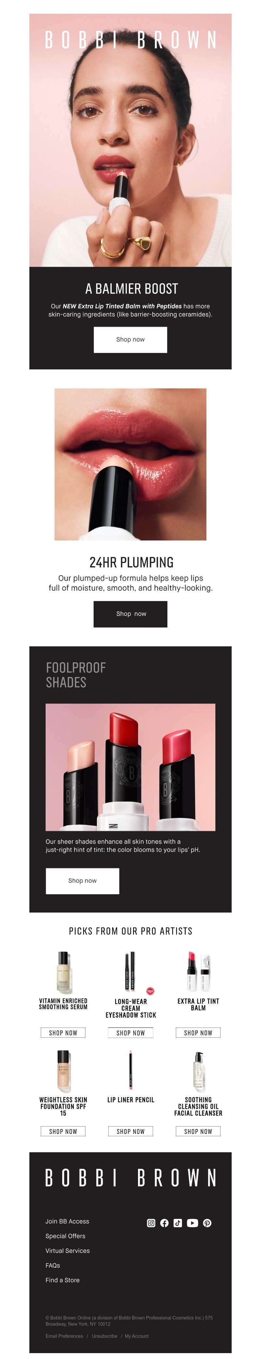The height and width of the screenshot is (1359, 261).
Task: Click the Bobbi Brown logo in footer
Action: (x=131, y=1177)
